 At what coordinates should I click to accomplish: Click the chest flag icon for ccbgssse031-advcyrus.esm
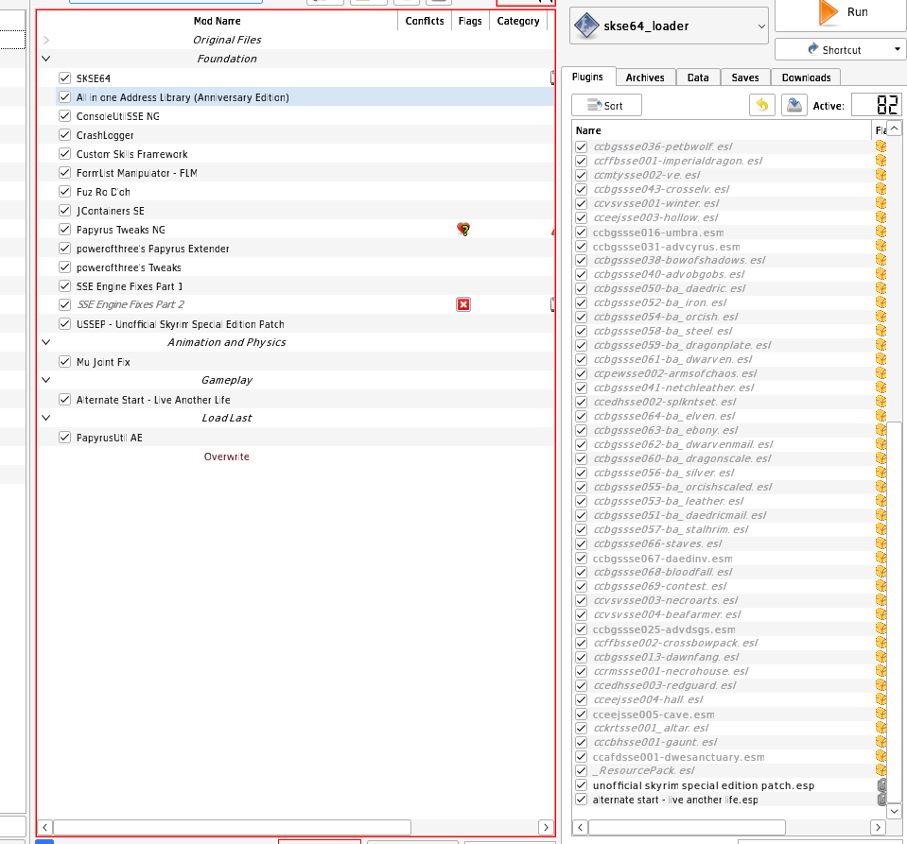pos(881,247)
